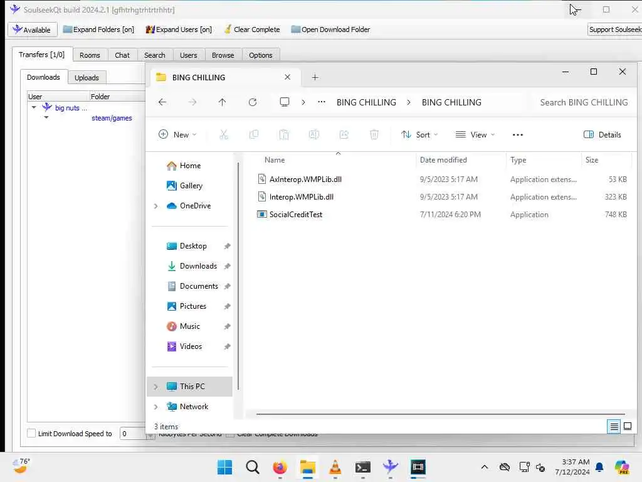The image size is (642, 482).
Task: Close the BING CHILLING Explorer tab
Action: (287, 77)
